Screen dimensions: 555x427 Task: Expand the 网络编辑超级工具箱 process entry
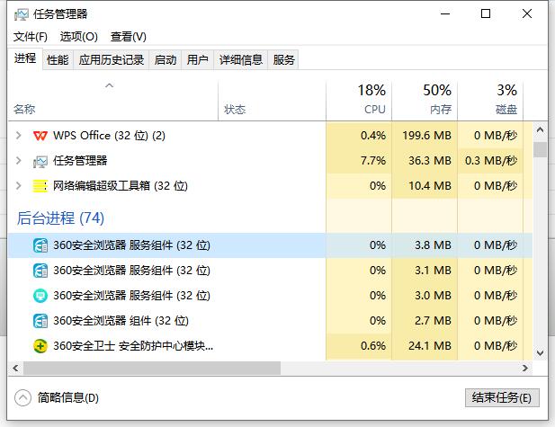coord(18,186)
